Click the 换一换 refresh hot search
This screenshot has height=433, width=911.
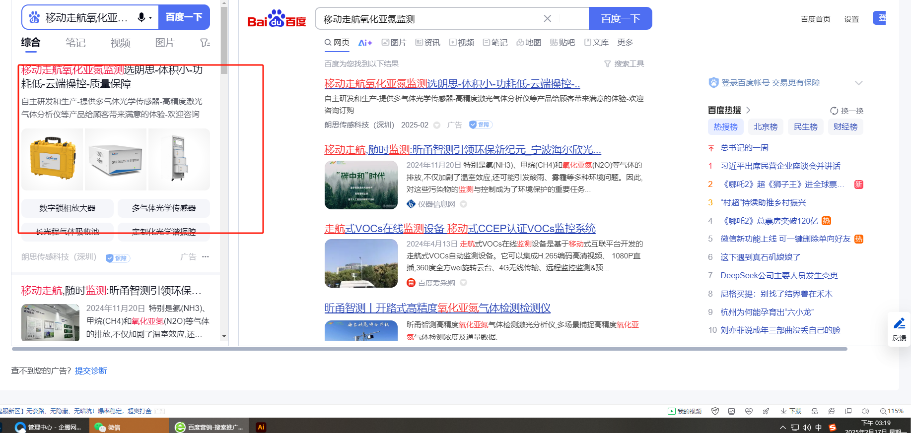point(847,111)
